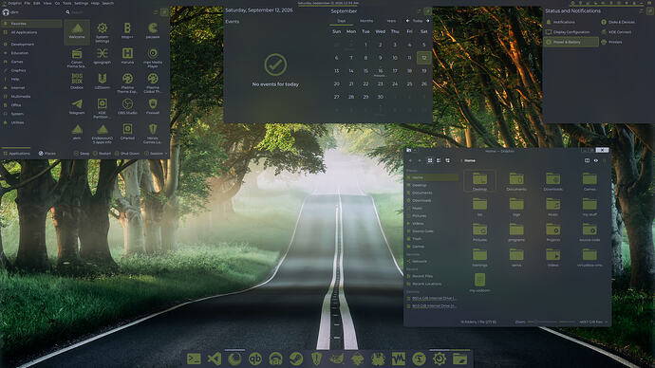Click Home breadcrumb in Dolphin location bar
Viewport: 655px width, 368px height.
pos(470,160)
